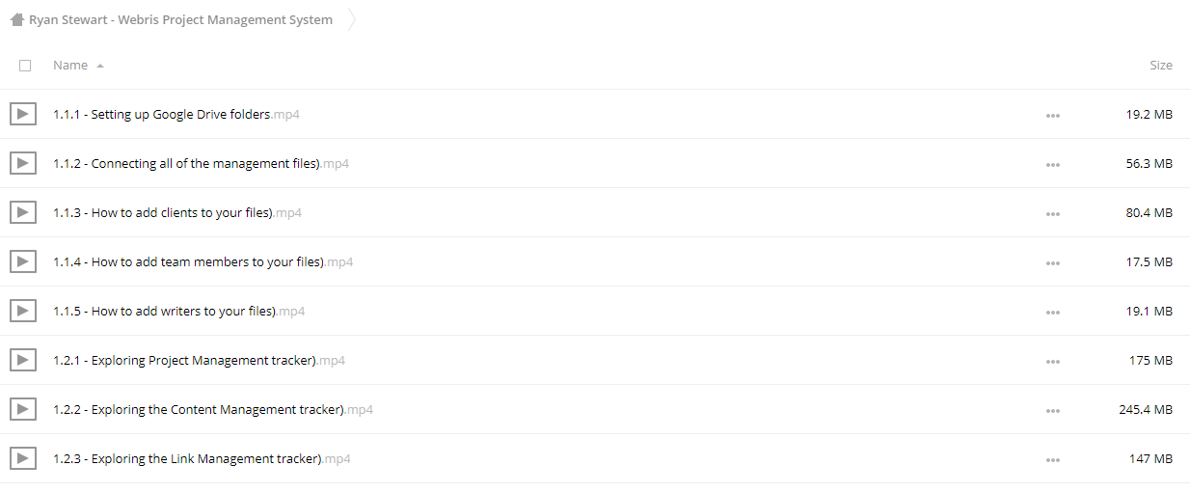This screenshot has height=493, width=1190.
Task: Open more options for 1.1.1 file
Action: coord(1052,115)
